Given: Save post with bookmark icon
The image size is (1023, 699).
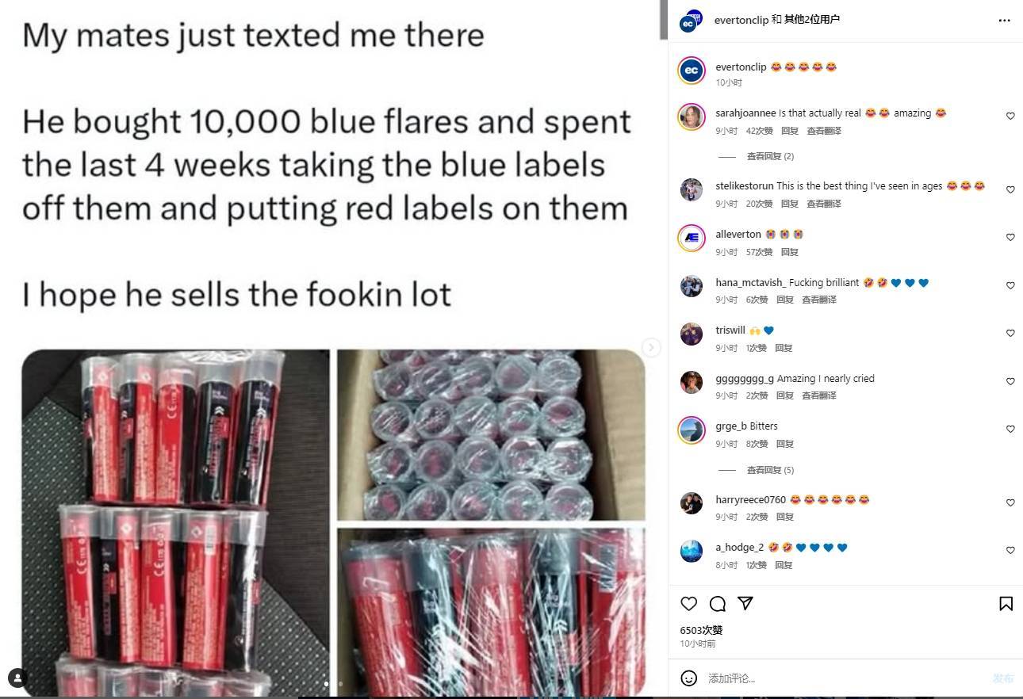Looking at the screenshot, I should tap(1006, 604).
